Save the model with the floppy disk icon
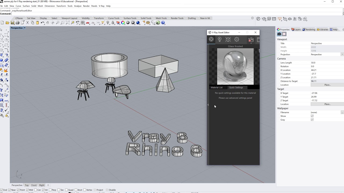344x193 pixels. point(12,23)
